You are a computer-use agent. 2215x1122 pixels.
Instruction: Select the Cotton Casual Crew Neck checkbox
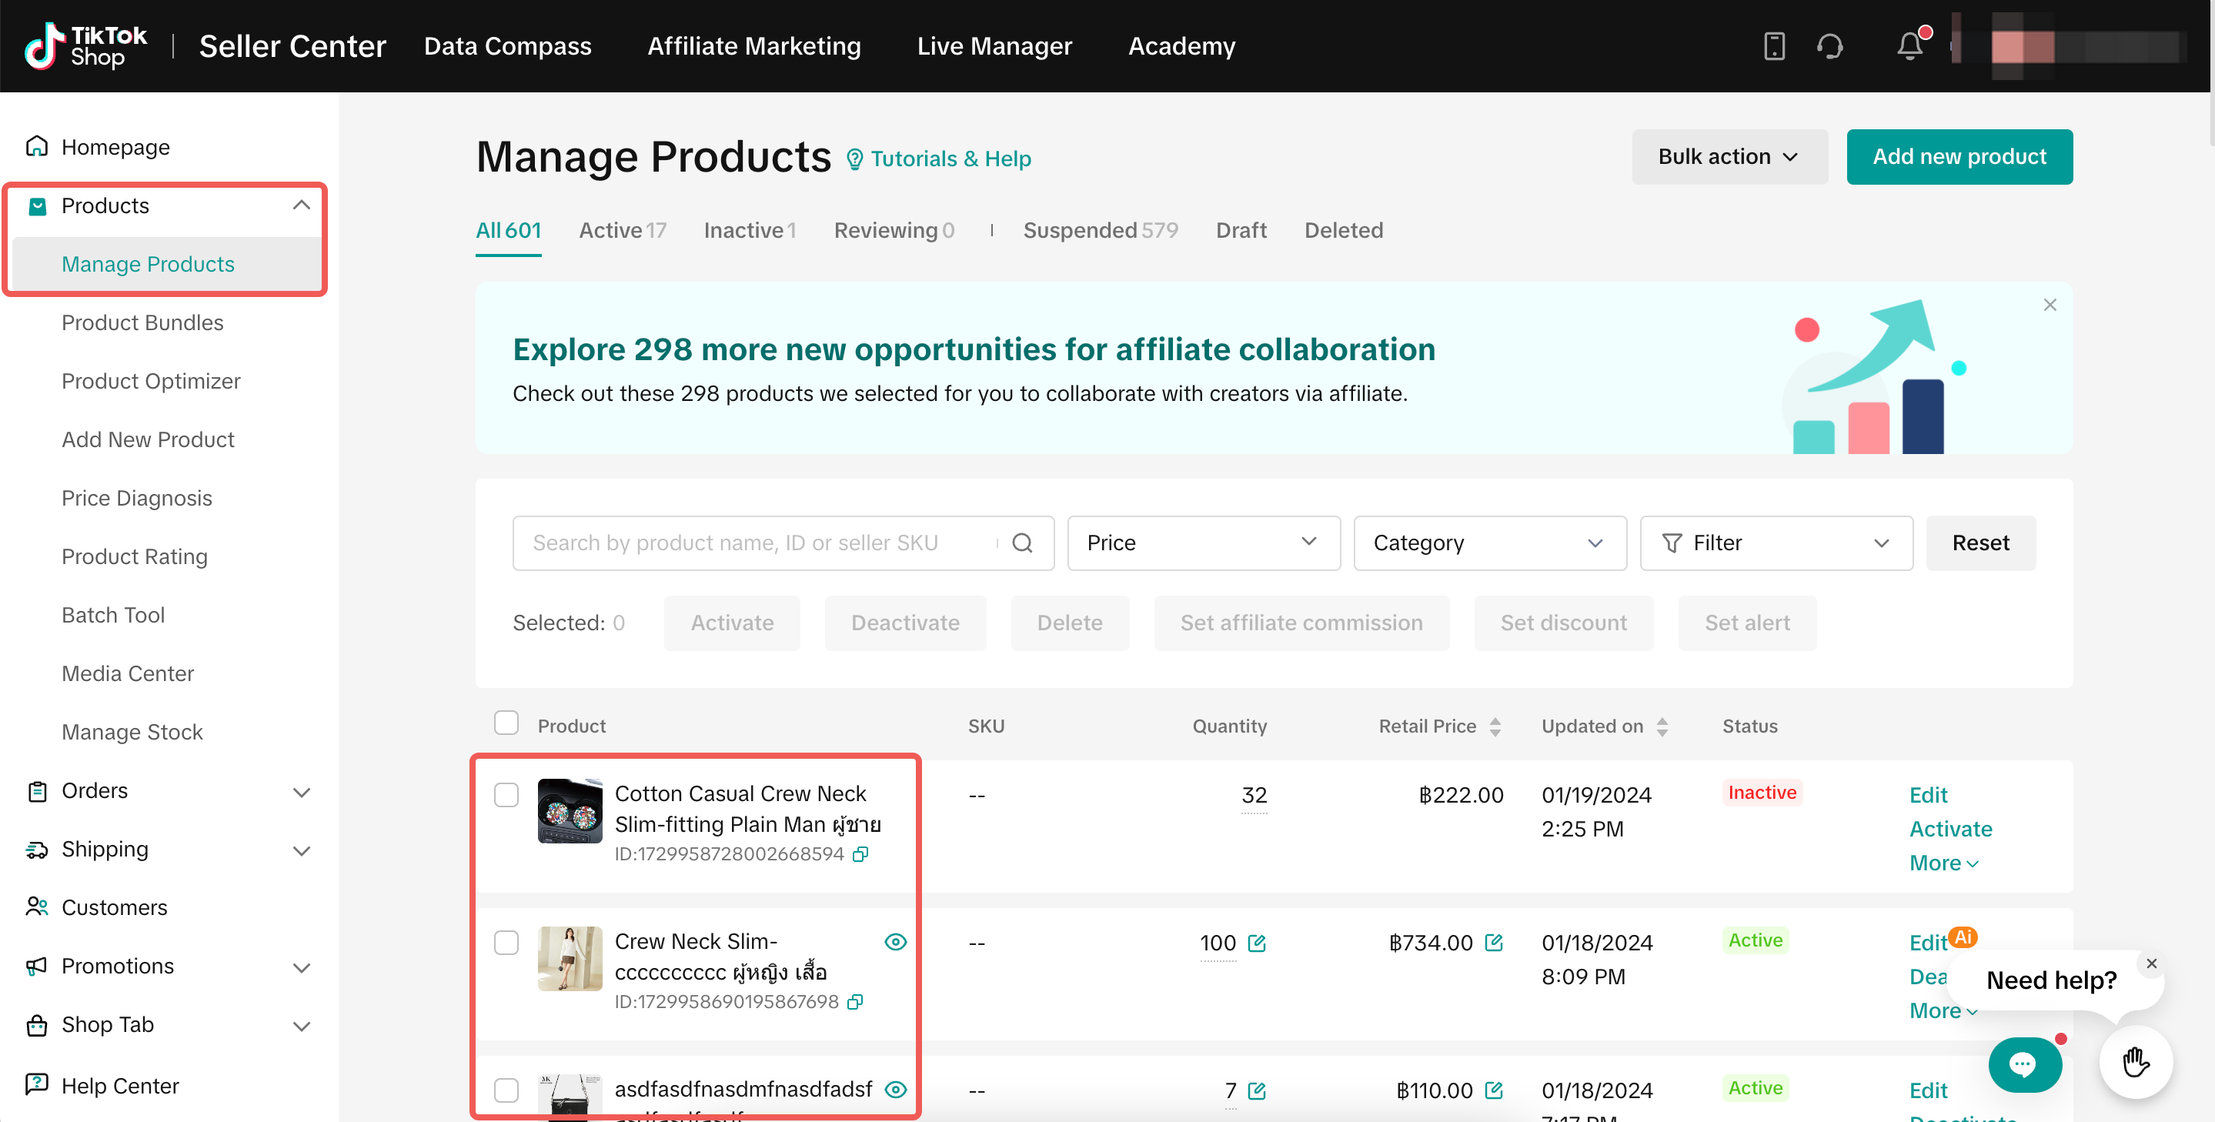pyautogui.click(x=506, y=795)
